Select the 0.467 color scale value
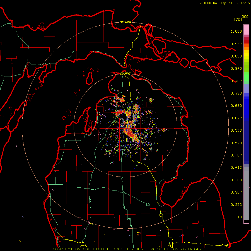 [236, 155]
